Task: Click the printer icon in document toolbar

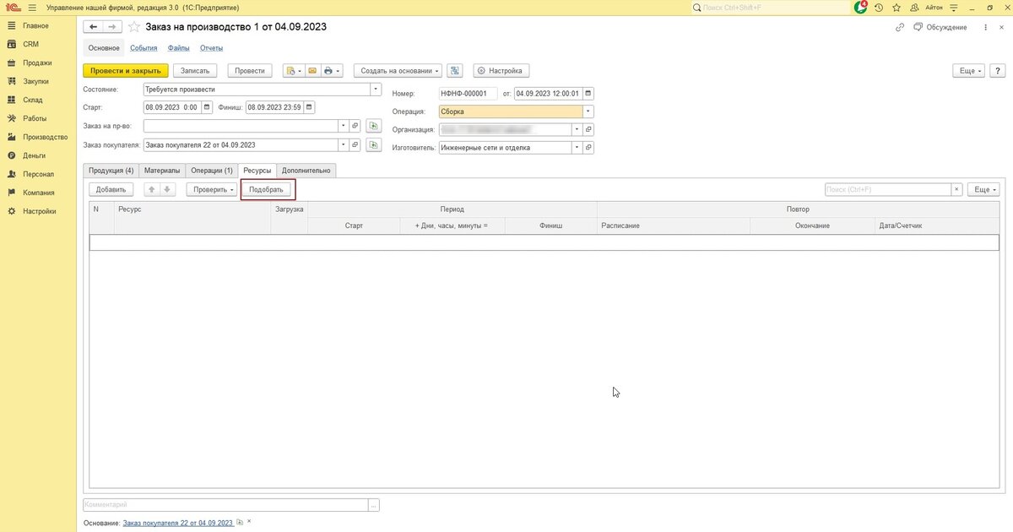Action: pos(329,71)
